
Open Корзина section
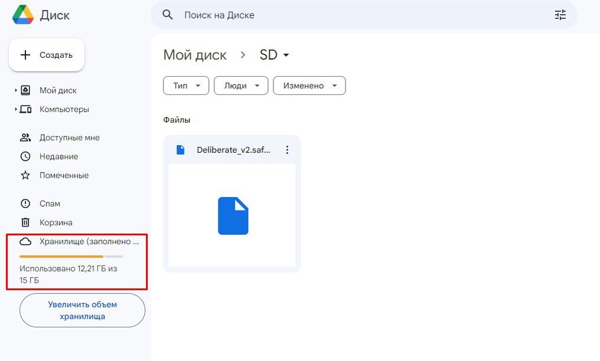coord(56,222)
